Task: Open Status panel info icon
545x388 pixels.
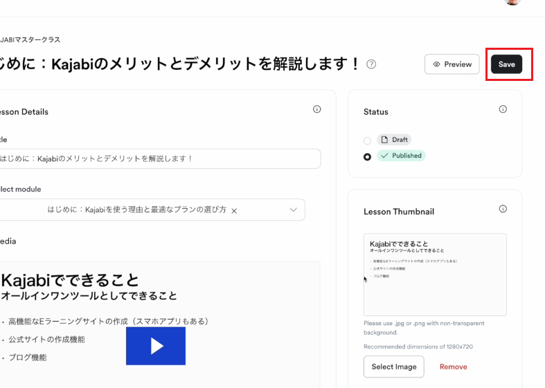Action: pyautogui.click(x=503, y=109)
